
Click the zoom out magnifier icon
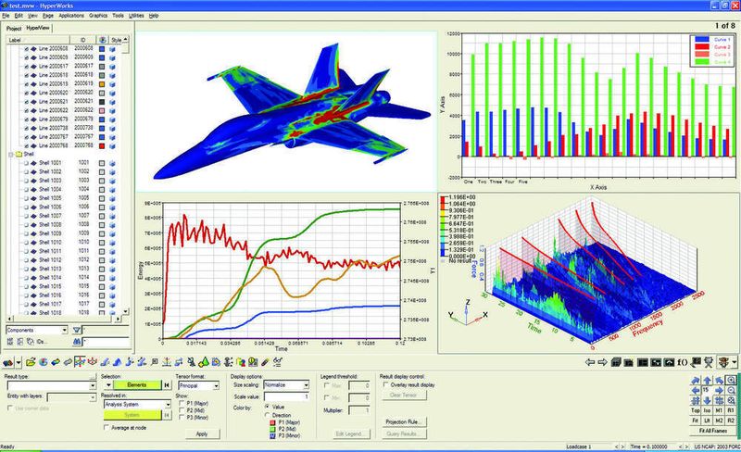tap(731, 391)
